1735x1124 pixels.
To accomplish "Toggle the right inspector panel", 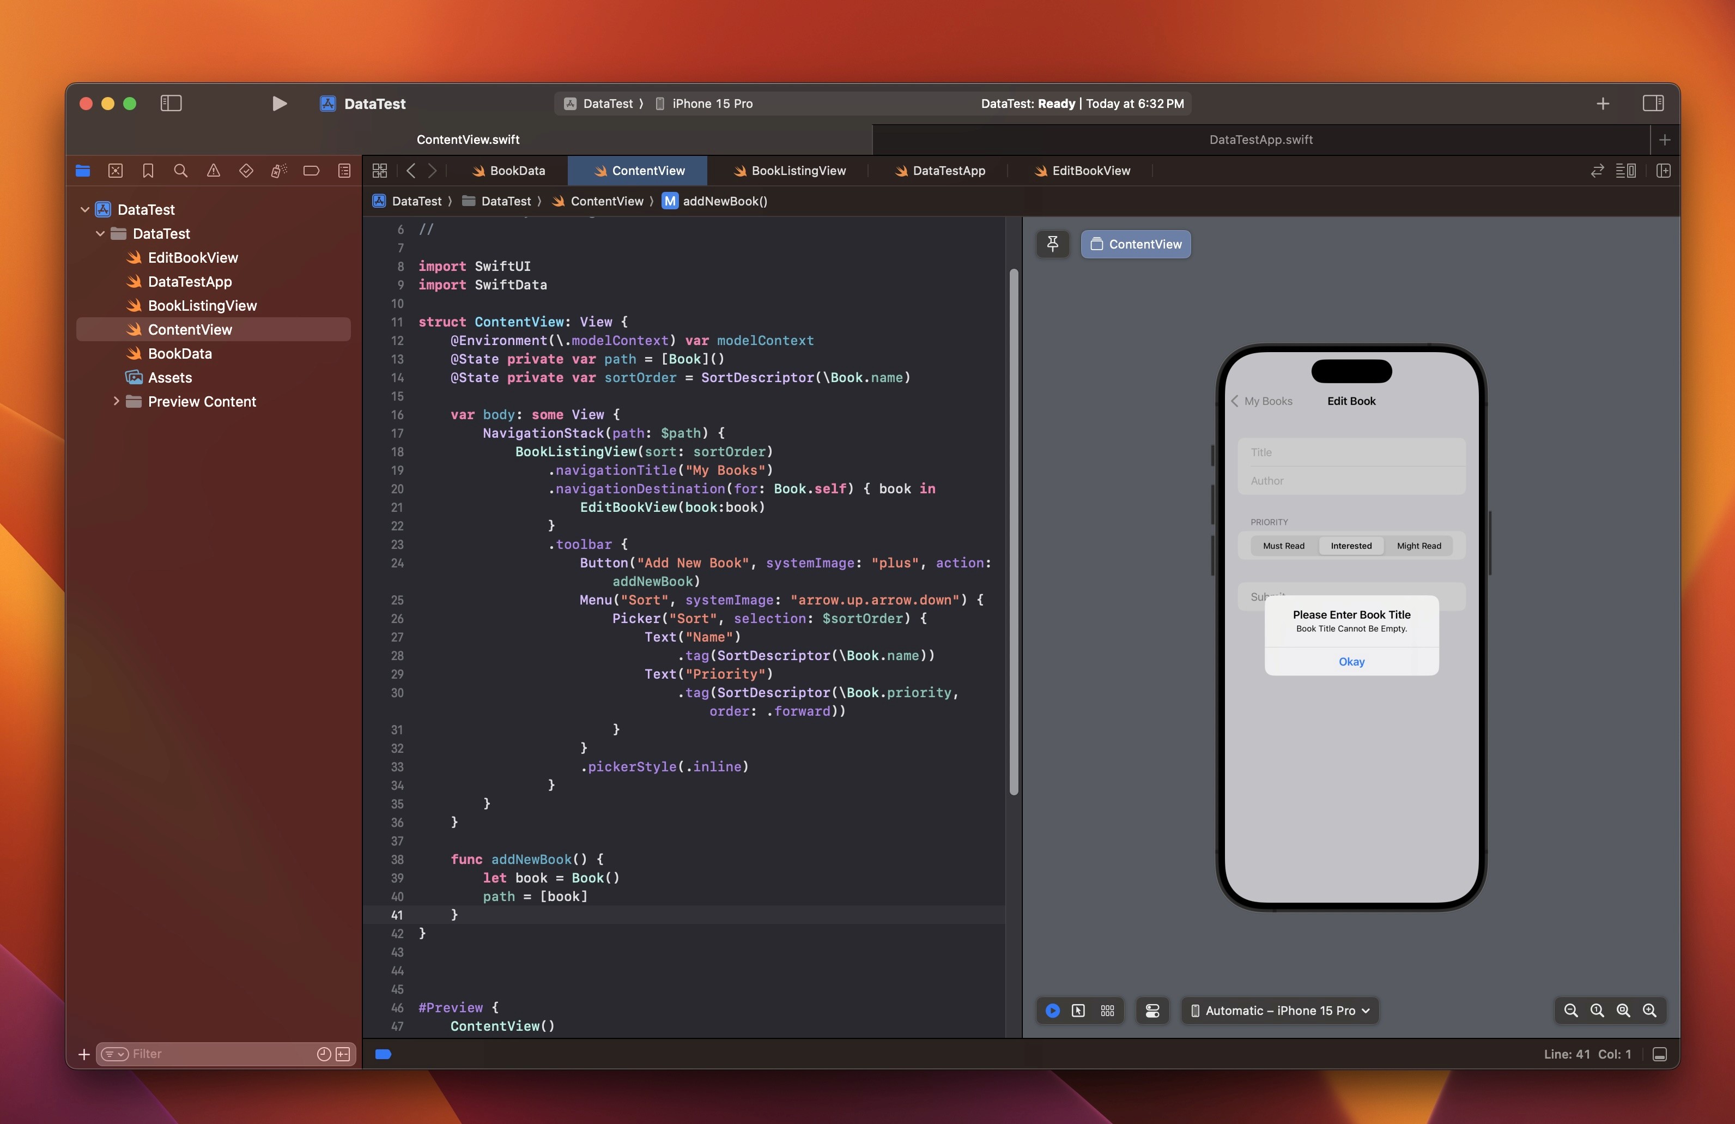I will (1653, 104).
